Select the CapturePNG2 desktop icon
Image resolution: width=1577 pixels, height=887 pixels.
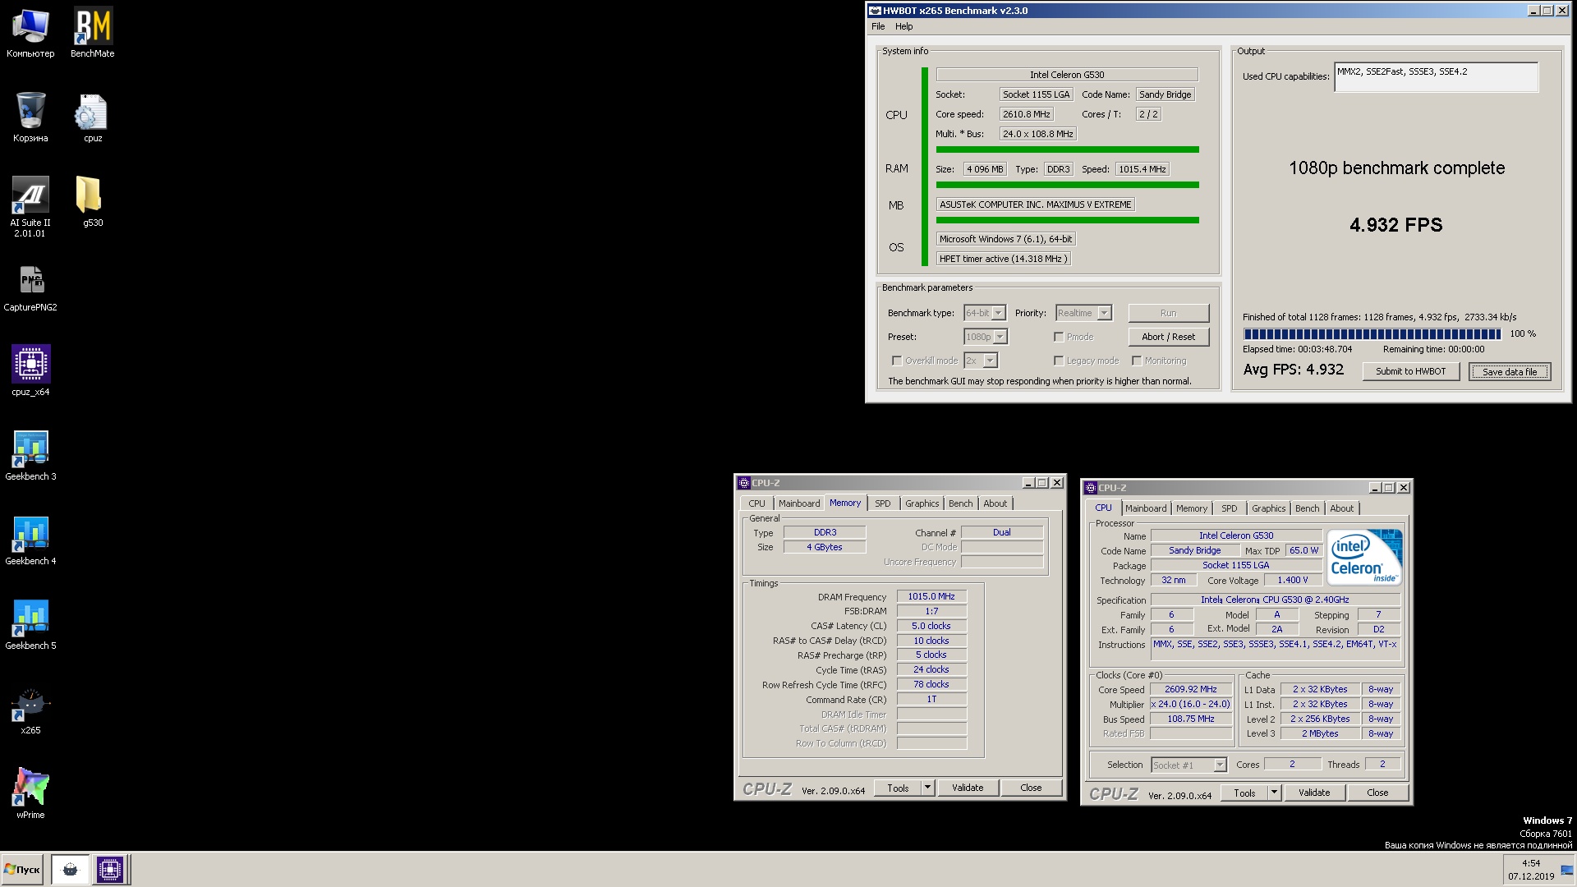click(30, 287)
